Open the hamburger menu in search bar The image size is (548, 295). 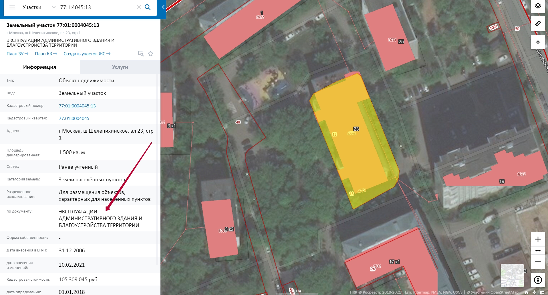tap(12, 7)
